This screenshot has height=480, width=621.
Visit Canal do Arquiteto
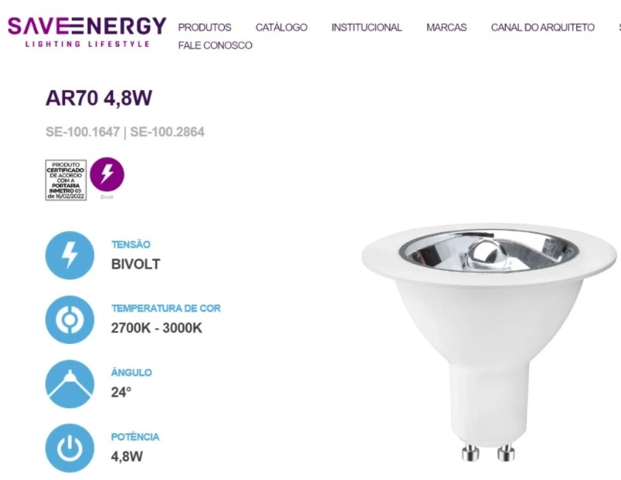[542, 27]
